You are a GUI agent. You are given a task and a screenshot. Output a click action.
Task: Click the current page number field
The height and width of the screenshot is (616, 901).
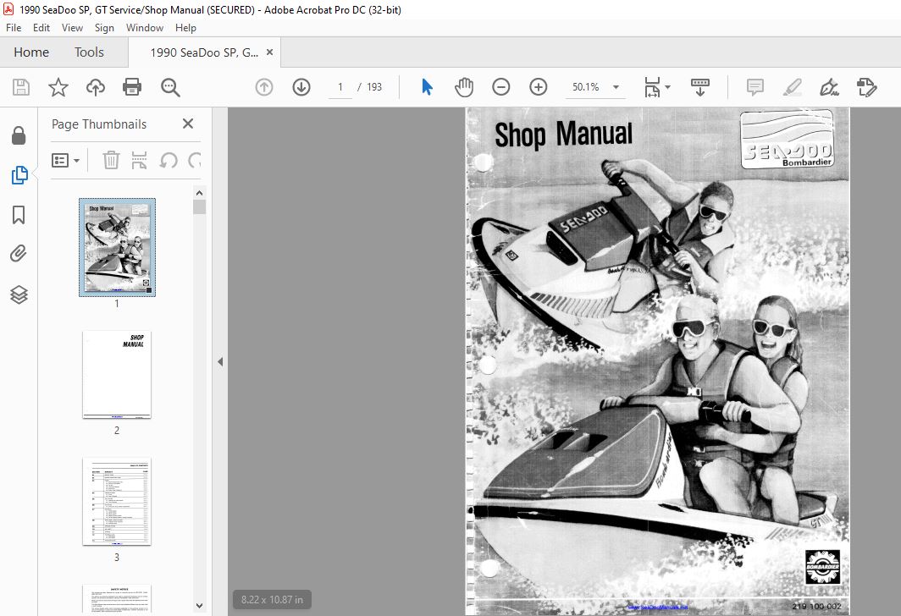point(340,86)
